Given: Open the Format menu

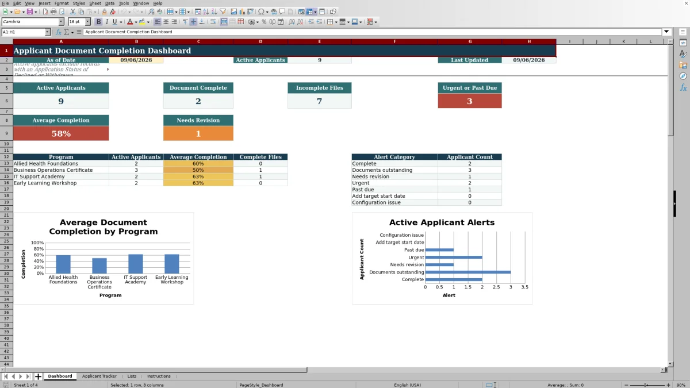Looking at the screenshot, I should coord(62,3).
